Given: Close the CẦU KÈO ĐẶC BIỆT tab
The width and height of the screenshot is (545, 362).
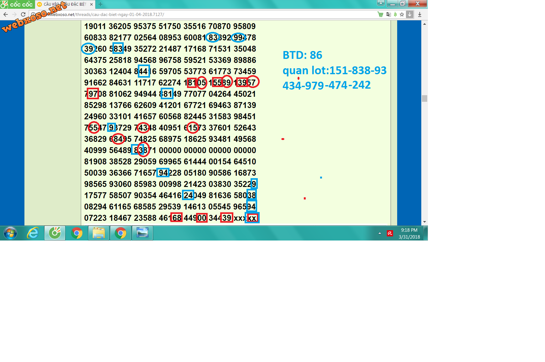Looking at the screenshot, I should (91, 4).
